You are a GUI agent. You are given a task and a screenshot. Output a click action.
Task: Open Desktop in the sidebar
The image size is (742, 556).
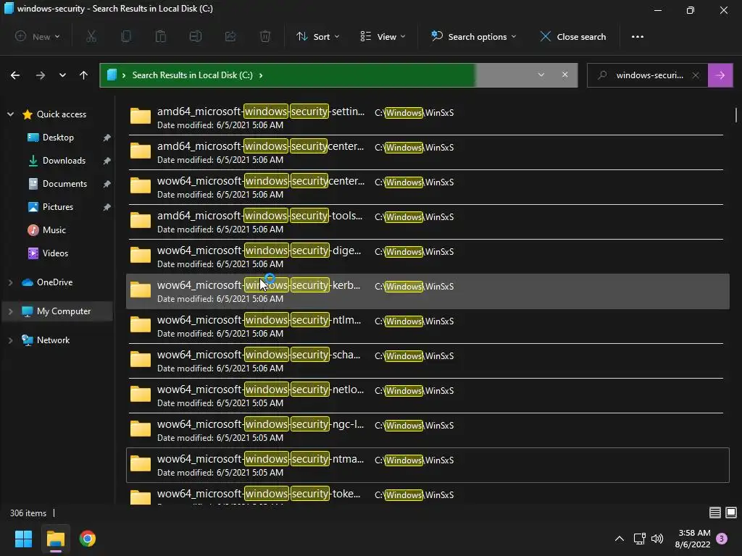pyautogui.click(x=58, y=138)
